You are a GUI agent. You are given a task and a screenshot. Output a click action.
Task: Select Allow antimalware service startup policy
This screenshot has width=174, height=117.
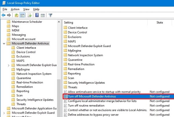pyautogui.click(x=104, y=92)
